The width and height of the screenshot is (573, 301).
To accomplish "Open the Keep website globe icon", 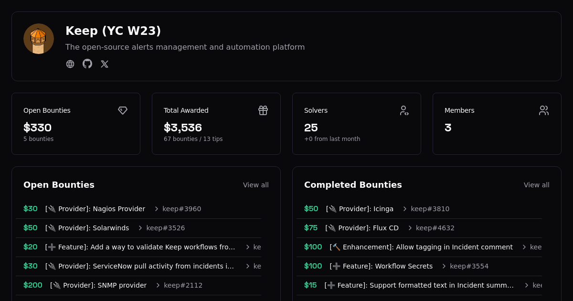I will point(70,64).
